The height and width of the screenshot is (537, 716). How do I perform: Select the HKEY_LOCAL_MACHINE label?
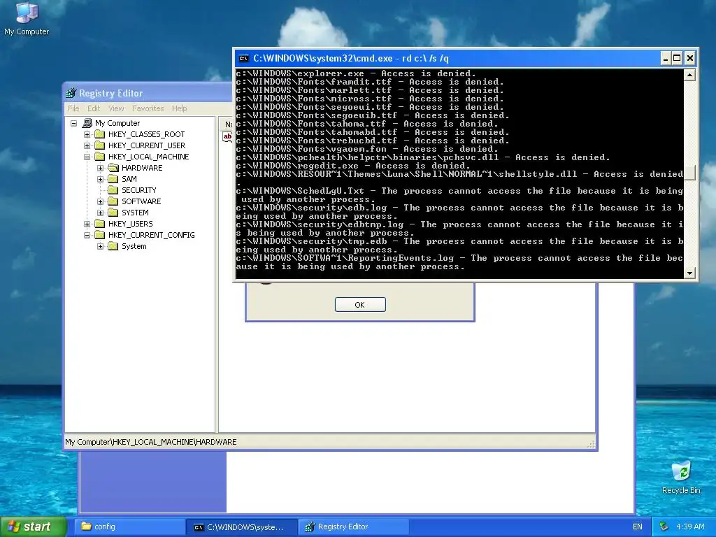tap(148, 157)
